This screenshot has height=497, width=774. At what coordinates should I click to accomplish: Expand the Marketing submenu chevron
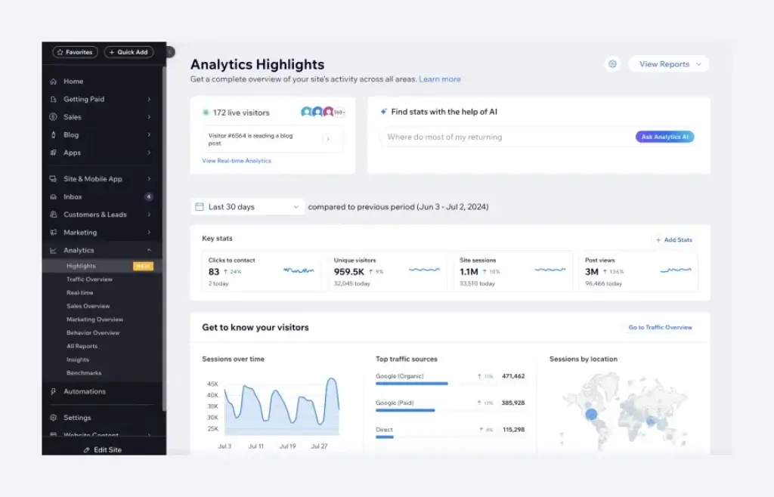[x=149, y=232]
